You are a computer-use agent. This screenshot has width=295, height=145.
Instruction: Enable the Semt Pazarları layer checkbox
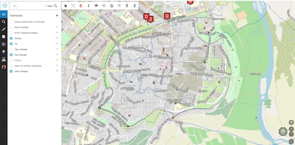click(x=11, y=27)
